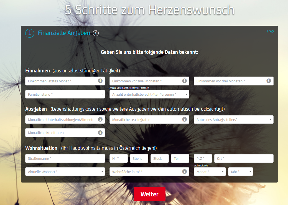The width and height of the screenshot is (288, 205).
Task: Show info for Monatliche Unterhaltszahlungen/Alimente
Action: coord(100,119)
